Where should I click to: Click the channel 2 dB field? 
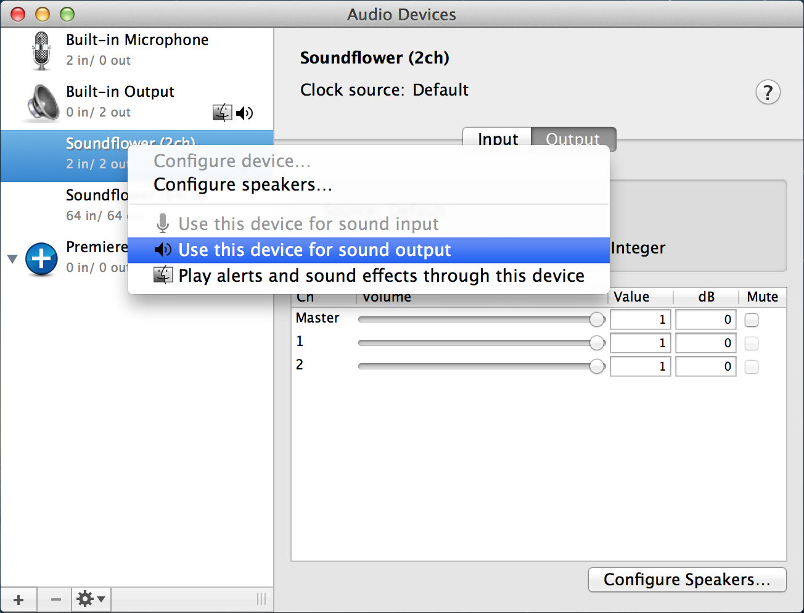(706, 366)
